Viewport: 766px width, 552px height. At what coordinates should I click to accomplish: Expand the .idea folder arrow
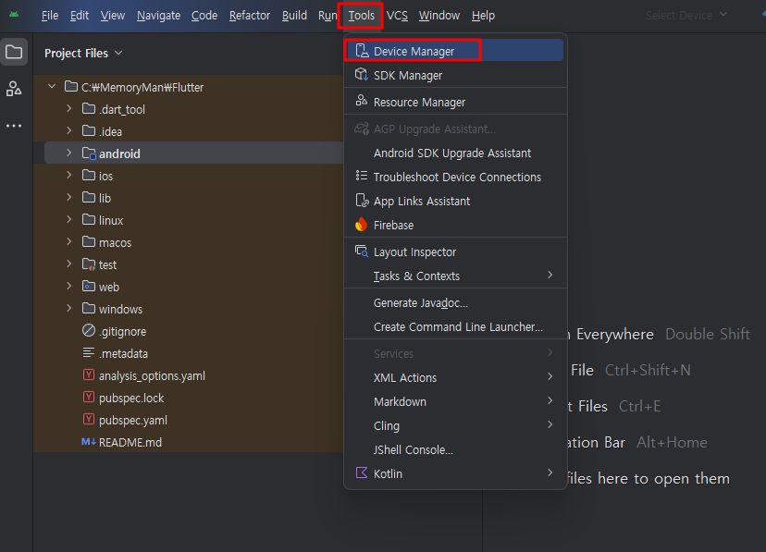(68, 130)
